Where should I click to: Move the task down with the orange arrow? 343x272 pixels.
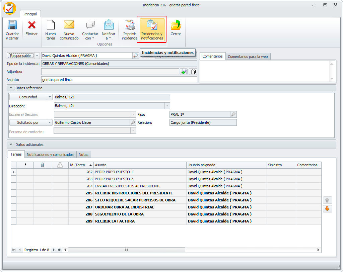point(327,209)
